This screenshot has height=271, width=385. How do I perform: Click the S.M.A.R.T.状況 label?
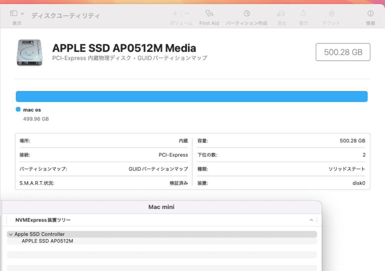[x=37, y=183]
